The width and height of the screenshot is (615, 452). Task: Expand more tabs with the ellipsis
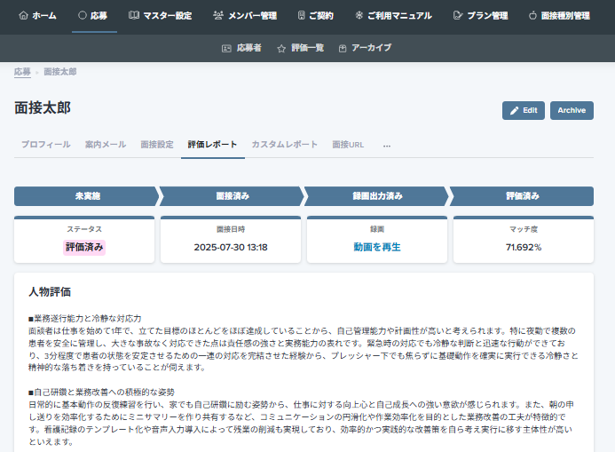pos(387,145)
